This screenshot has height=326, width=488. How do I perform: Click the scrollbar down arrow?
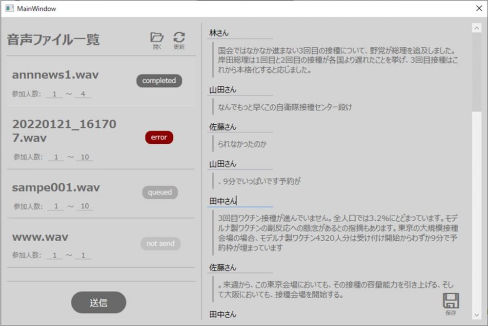point(476,315)
